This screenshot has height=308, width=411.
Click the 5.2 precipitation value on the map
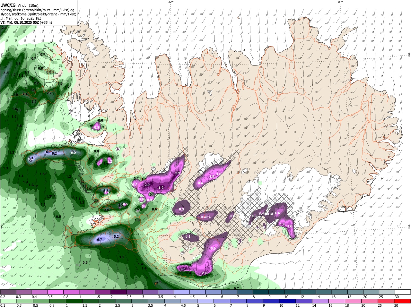coord(117,236)
